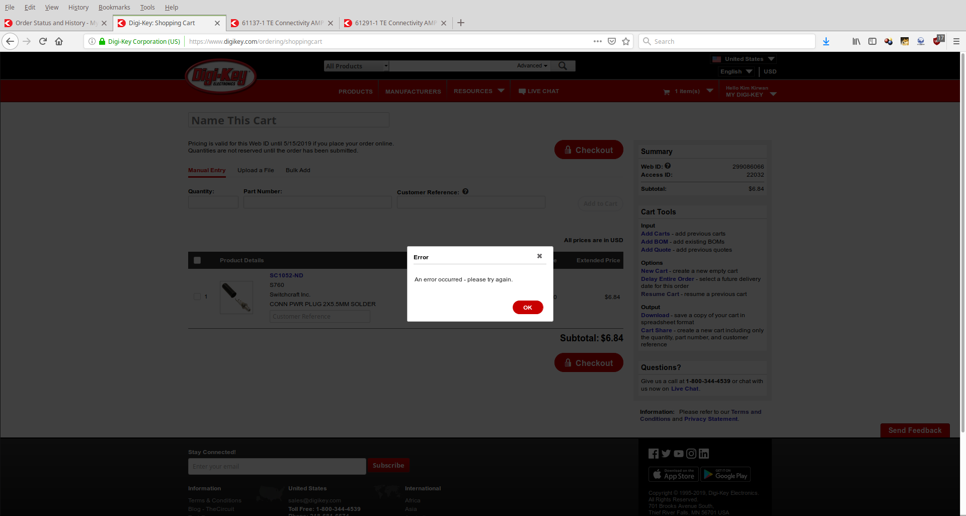Close the 61291-1 TE Connectivity tab
The image size is (966, 516).
pos(444,23)
